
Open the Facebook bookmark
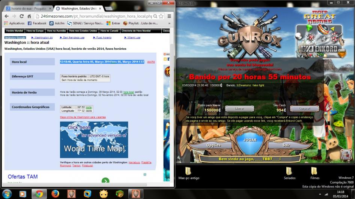pyautogui.click(x=37, y=23)
